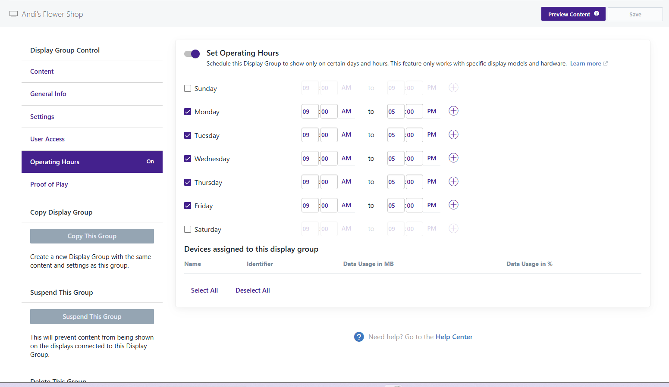Edit Wednesday start hour field
The image size is (669, 387).
coord(310,158)
